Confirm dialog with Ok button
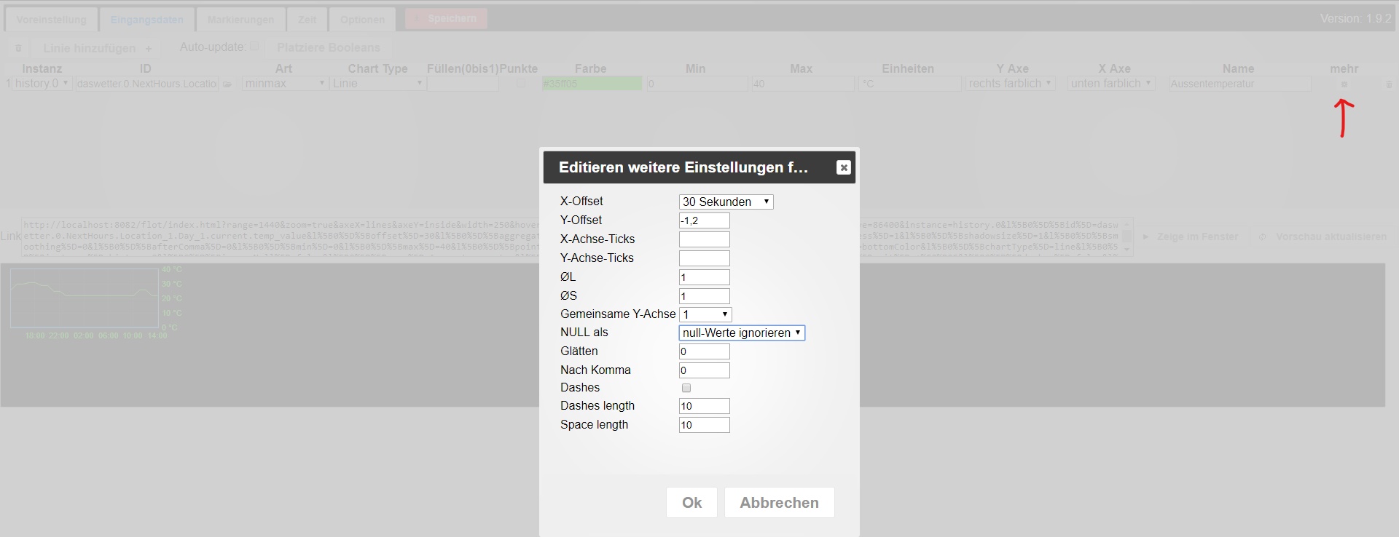The width and height of the screenshot is (1399, 537). (691, 503)
